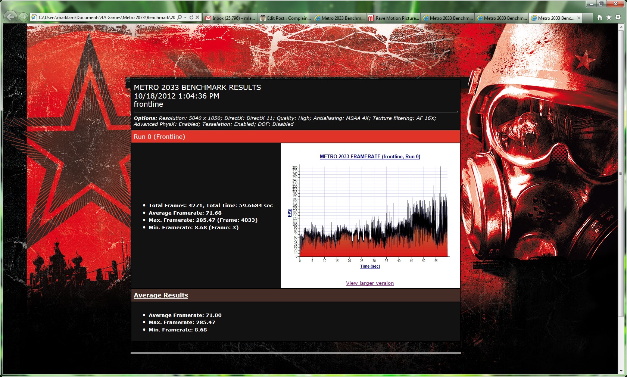Image resolution: width=627 pixels, height=377 pixels.
Task: Click the View larger version link
Action: coord(370,283)
